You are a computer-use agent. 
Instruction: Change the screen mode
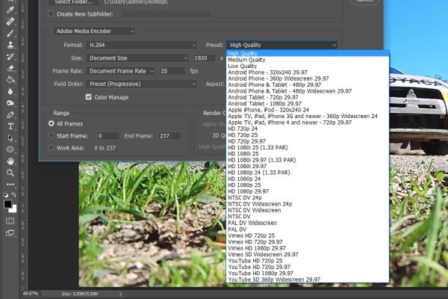[10, 233]
